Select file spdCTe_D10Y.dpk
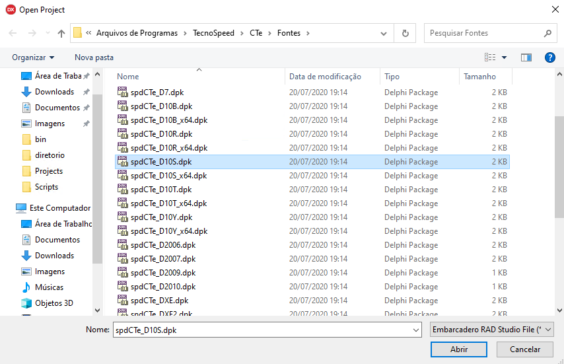This screenshot has width=564, height=364. pos(162,217)
